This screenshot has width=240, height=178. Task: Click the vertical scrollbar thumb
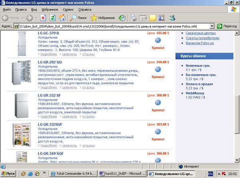pyautogui.click(x=237, y=115)
